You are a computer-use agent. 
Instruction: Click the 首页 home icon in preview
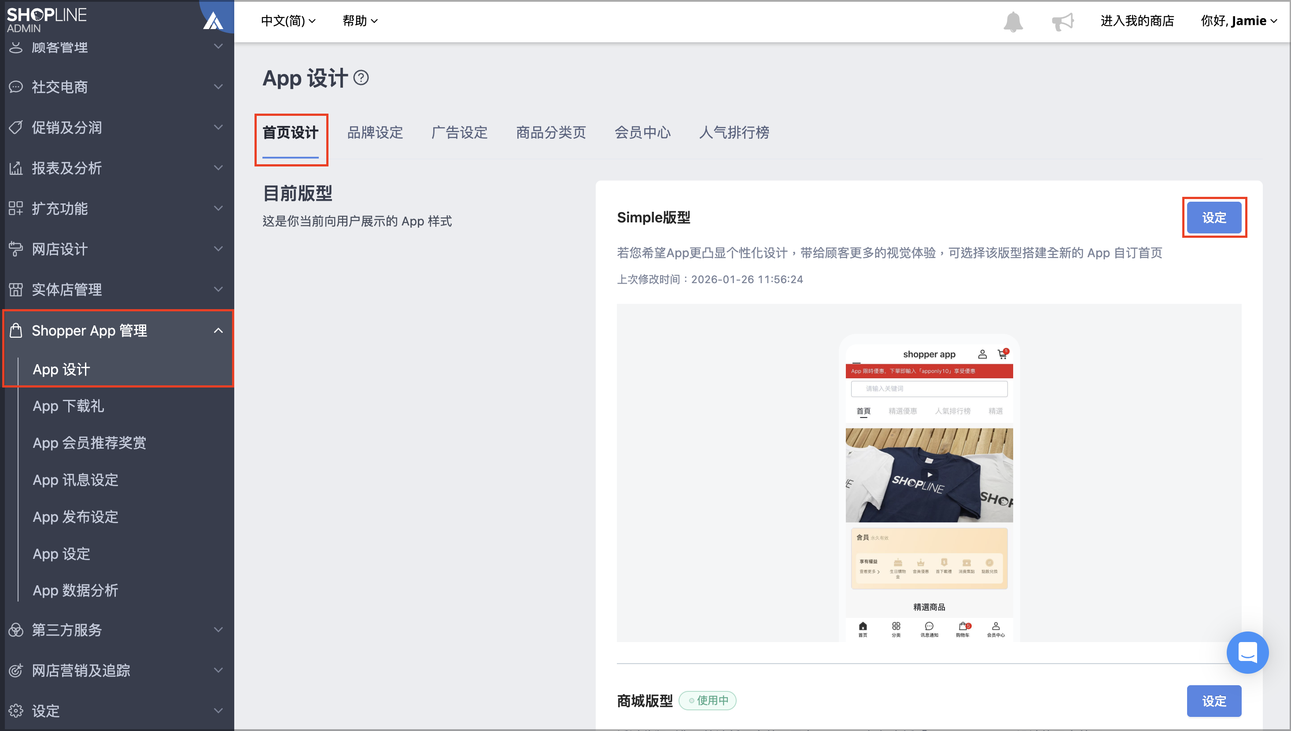pos(863,626)
